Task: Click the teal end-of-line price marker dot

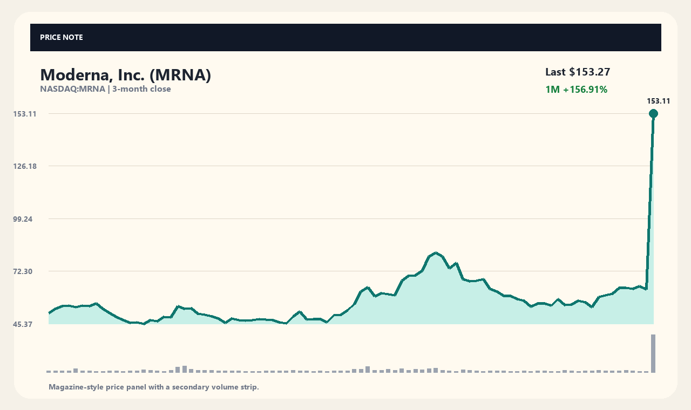Action: [x=653, y=113]
